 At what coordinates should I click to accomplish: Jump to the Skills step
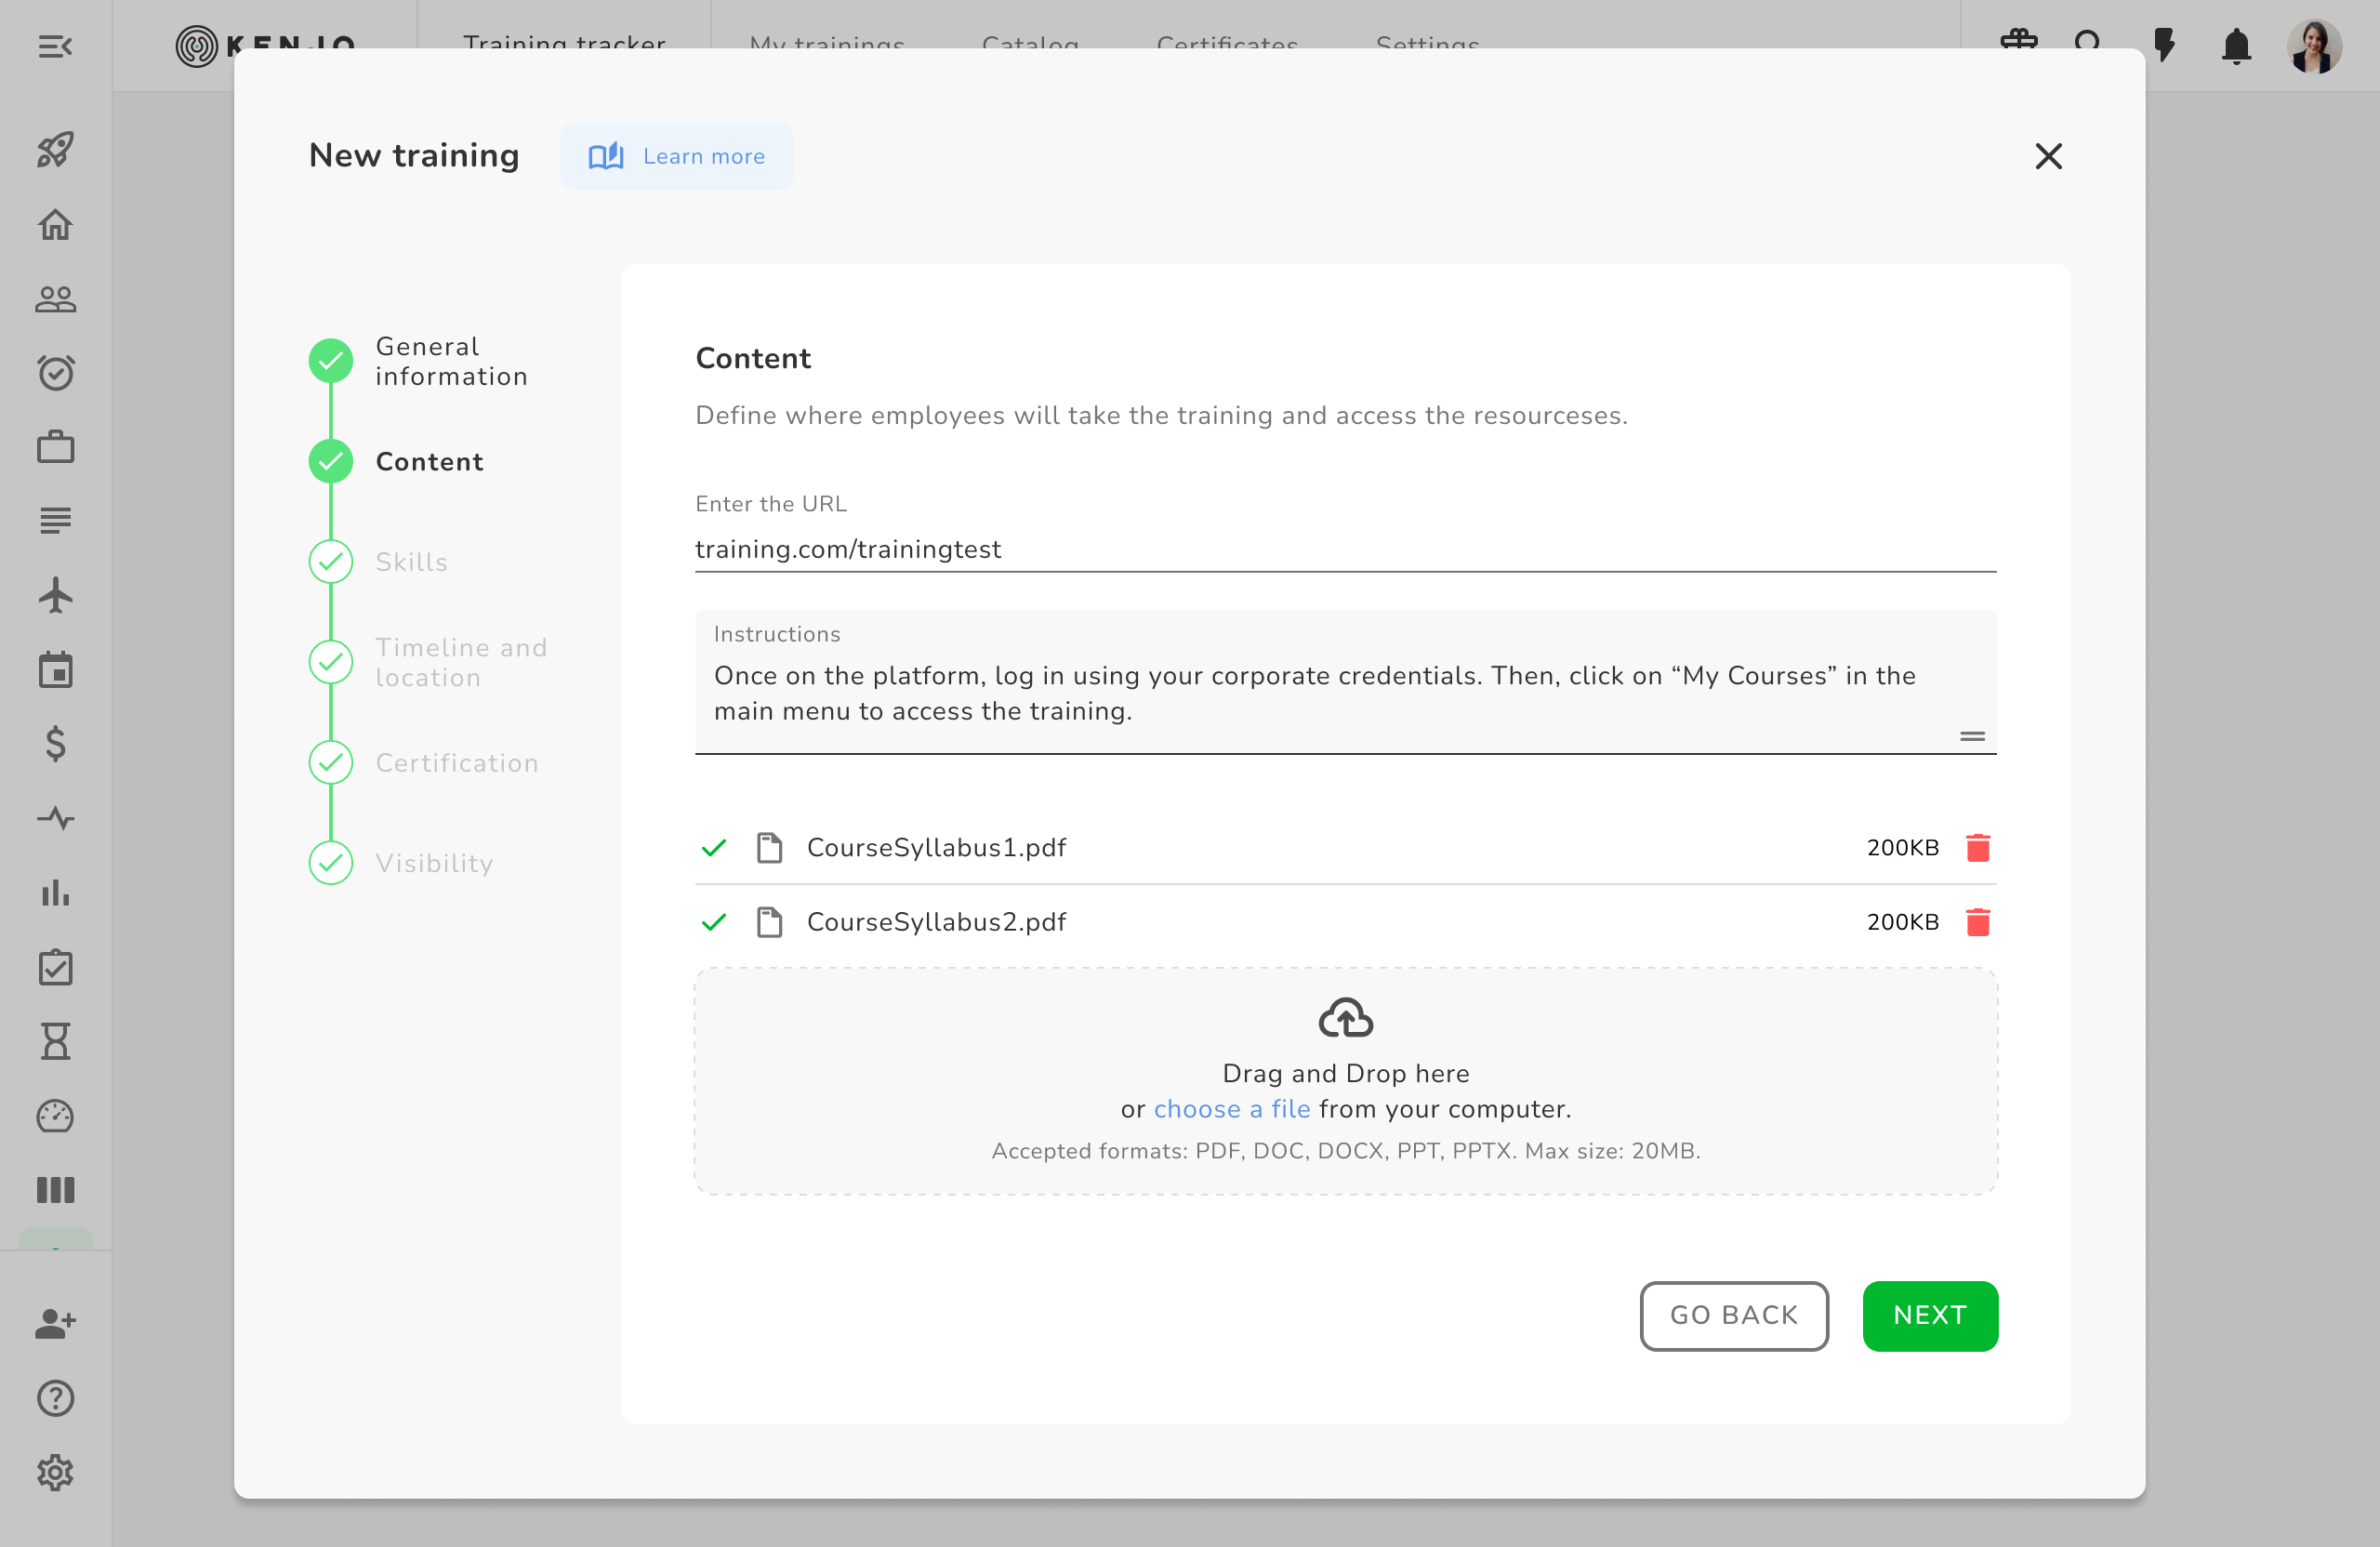[411, 562]
